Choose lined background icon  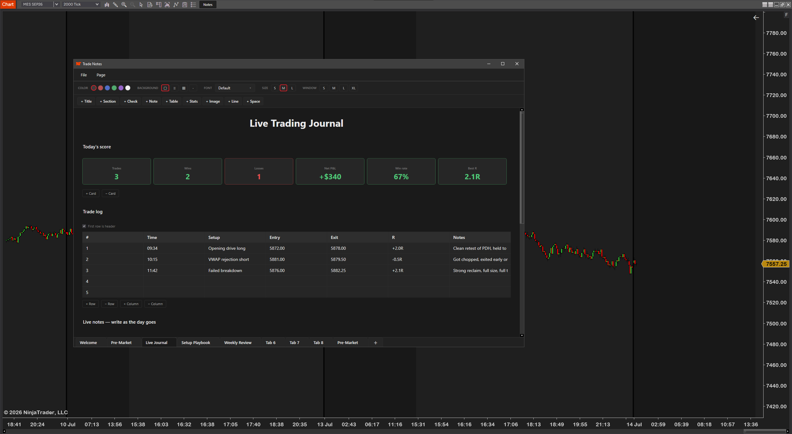coord(174,88)
